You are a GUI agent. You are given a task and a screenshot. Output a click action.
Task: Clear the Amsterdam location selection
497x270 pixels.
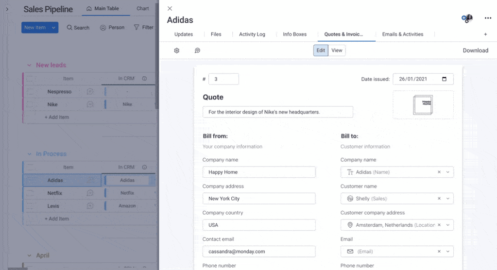coord(439,225)
